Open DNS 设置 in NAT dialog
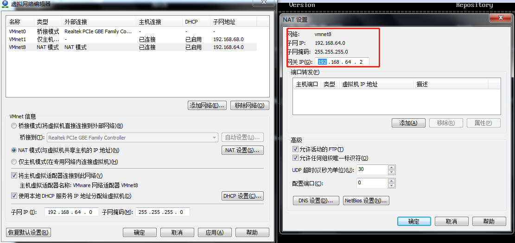 click(316, 201)
